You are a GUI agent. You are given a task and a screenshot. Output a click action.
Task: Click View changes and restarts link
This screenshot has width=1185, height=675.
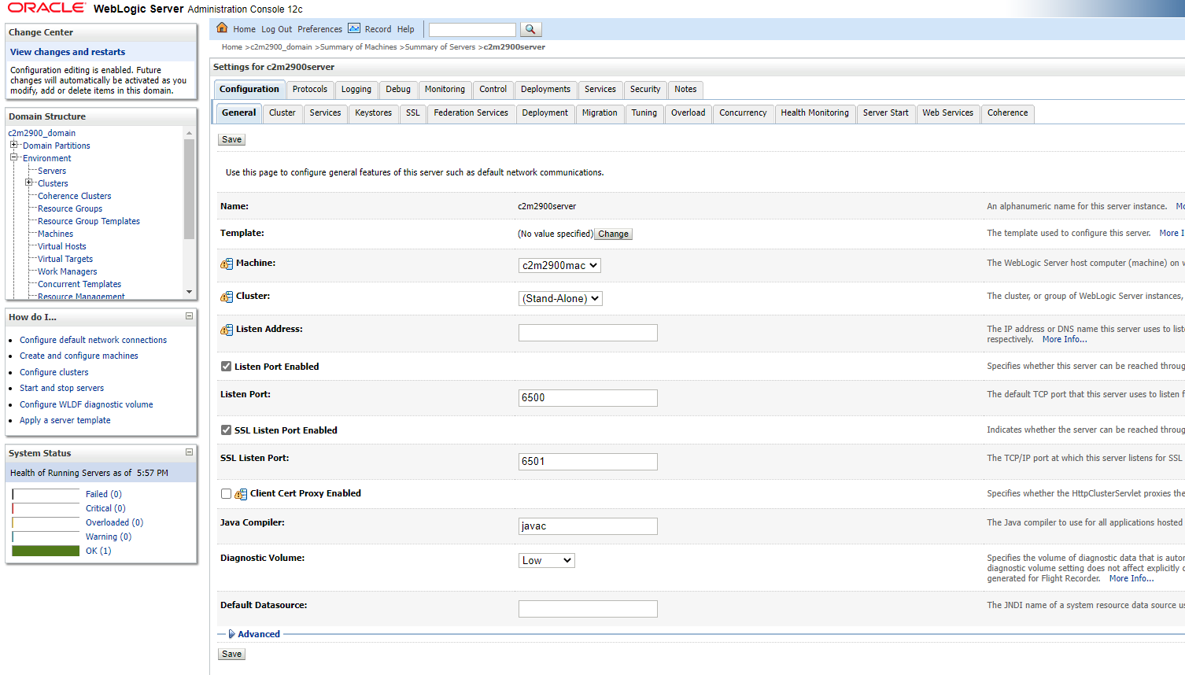[x=68, y=52]
